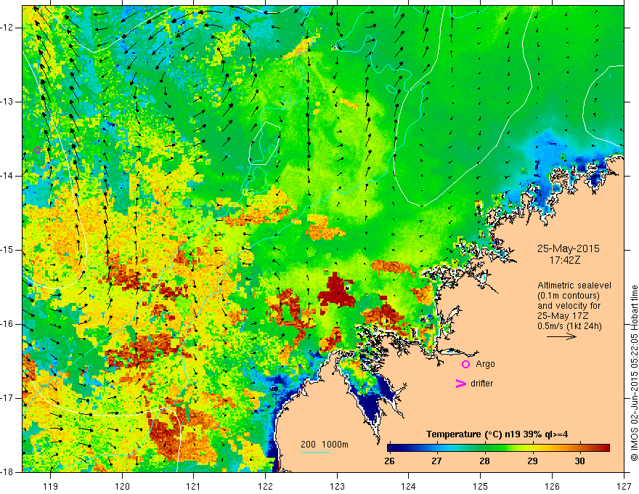Click the dark blue end of temperature color bar
The height and width of the screenshot is (494, 639).
393,448
